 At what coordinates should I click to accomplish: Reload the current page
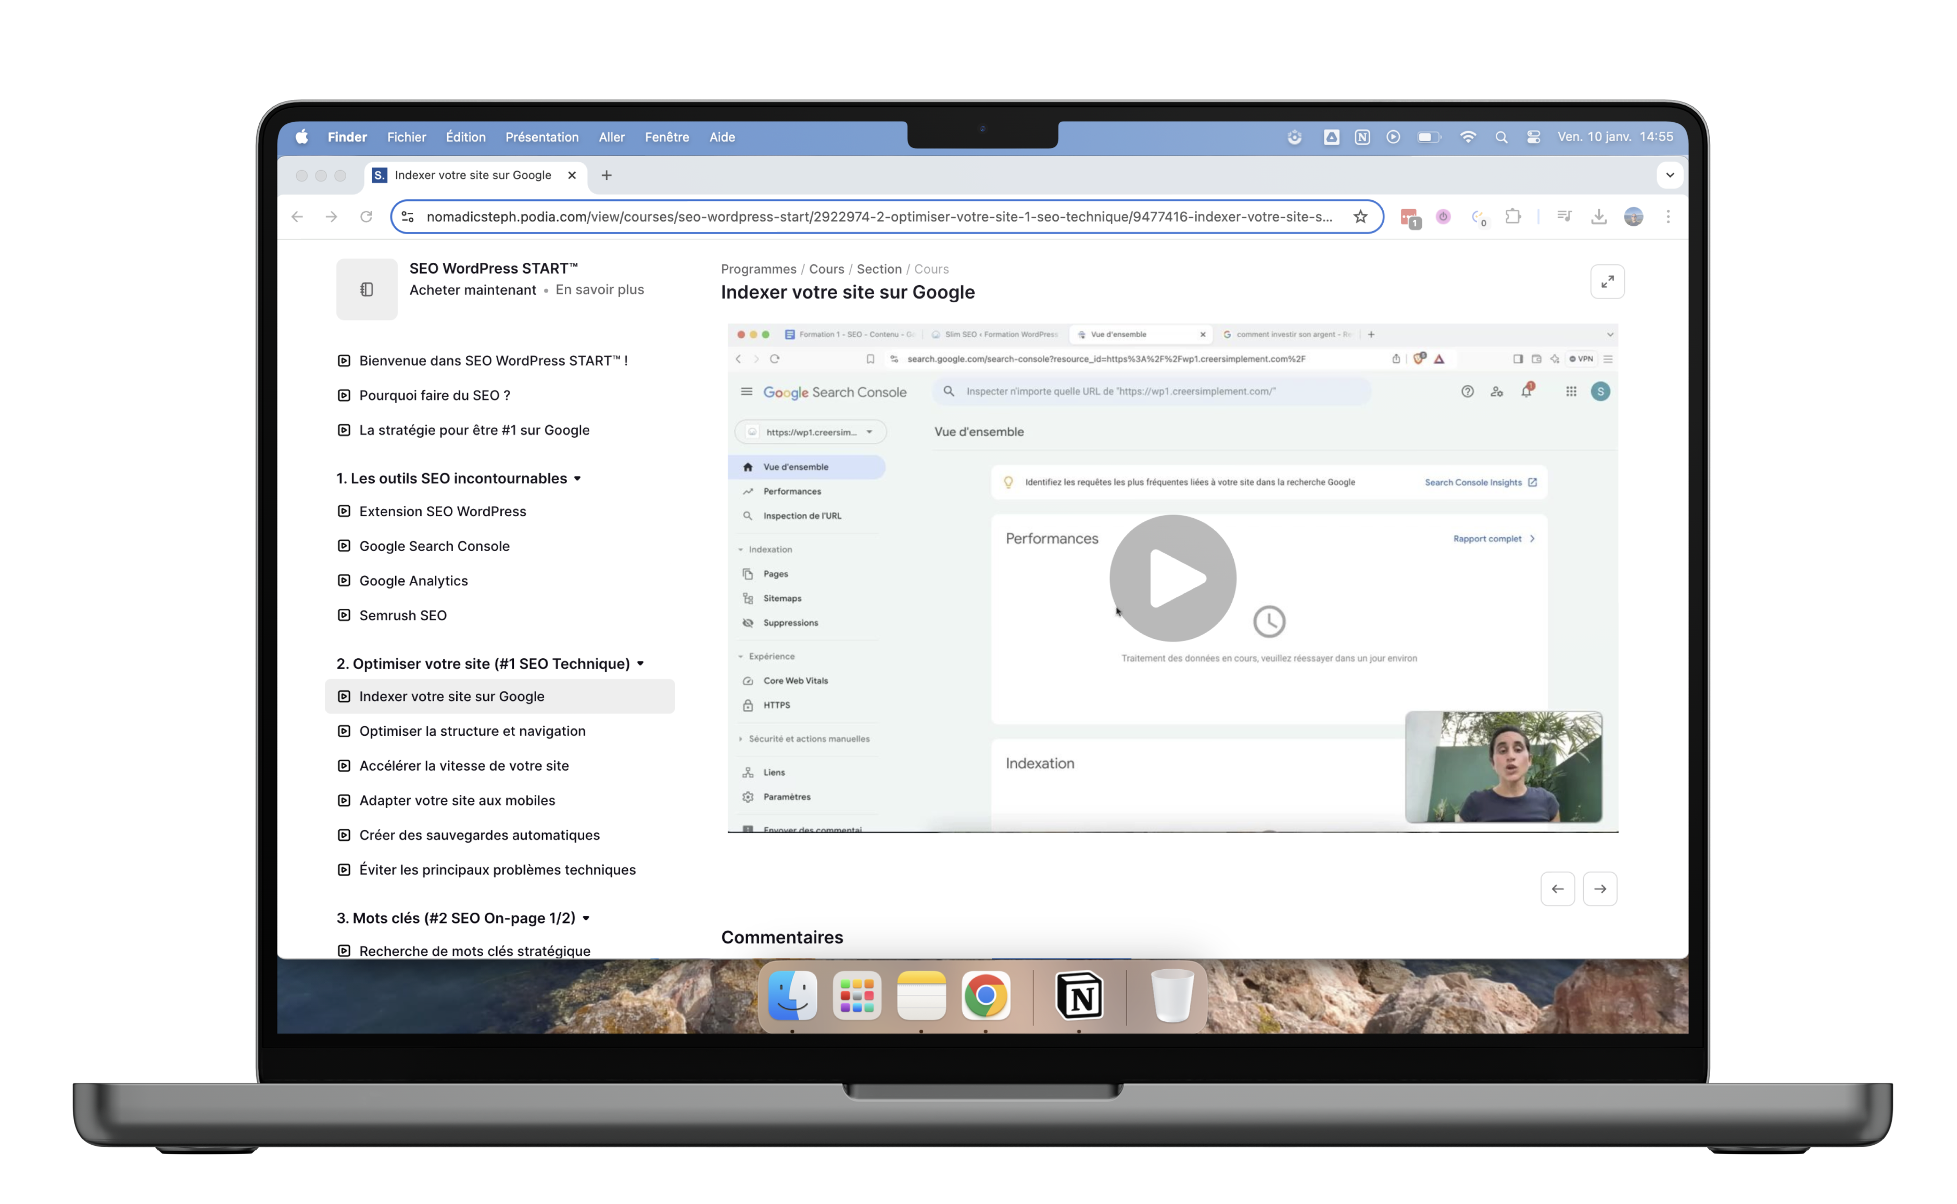coord(366,216)
